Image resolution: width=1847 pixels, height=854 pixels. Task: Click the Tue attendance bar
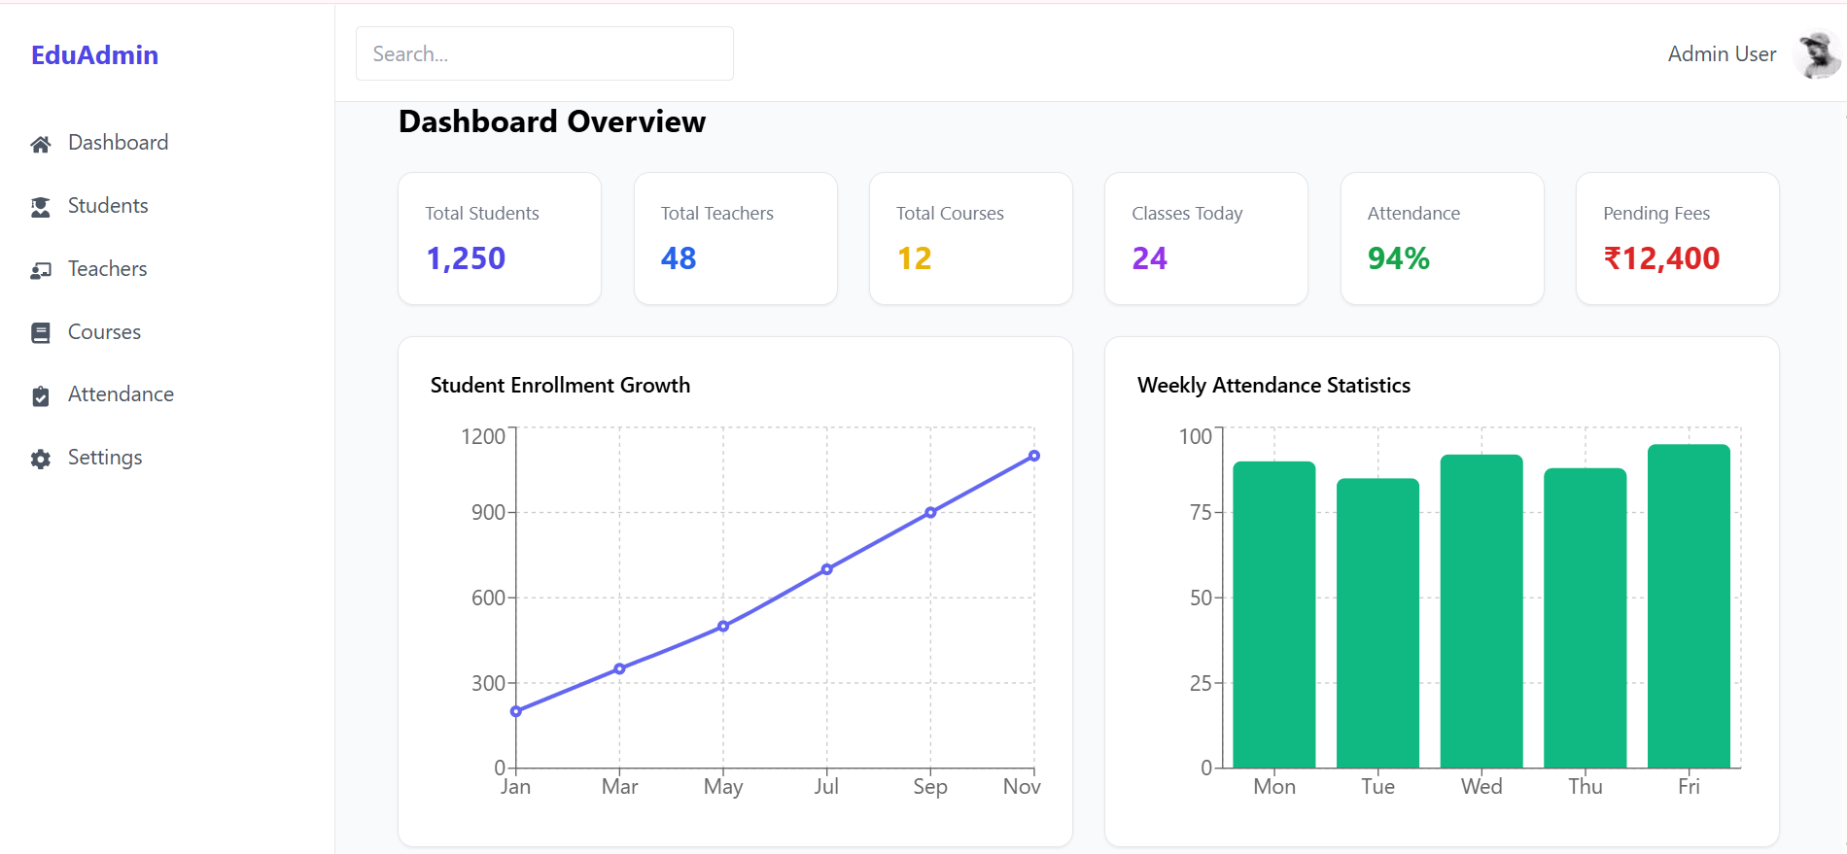(x=1377, y=623)
